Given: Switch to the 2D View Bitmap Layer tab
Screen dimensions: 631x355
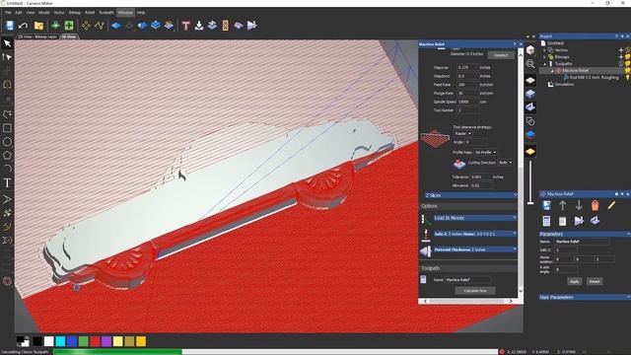Looking at the screenshot, I should (x=37, y=36).
